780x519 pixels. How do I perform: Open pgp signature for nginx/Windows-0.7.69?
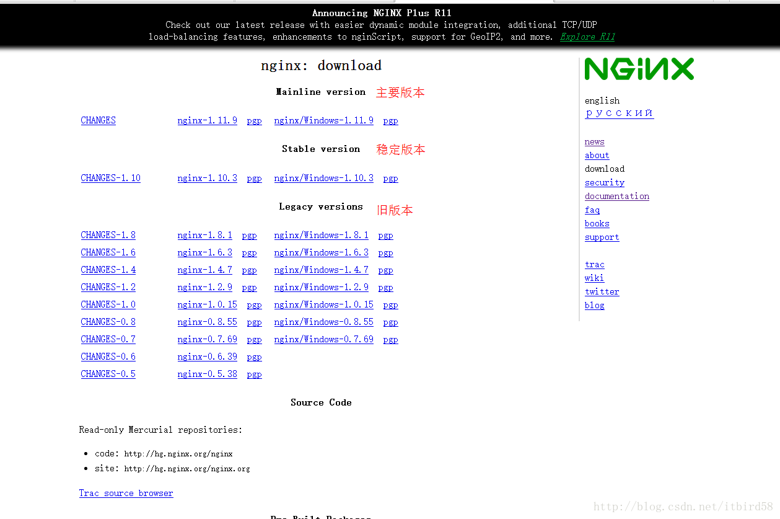point(390,340)
